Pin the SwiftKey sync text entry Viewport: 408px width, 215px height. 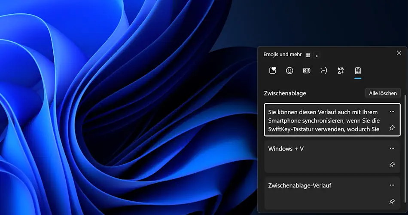(x=392, y=128)
